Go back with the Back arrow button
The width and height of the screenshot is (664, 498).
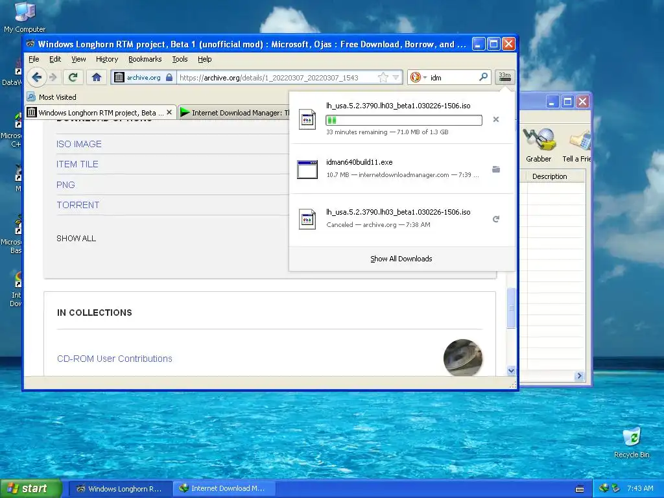click(x=36, y=78)
